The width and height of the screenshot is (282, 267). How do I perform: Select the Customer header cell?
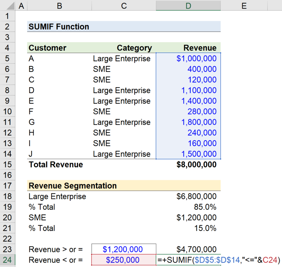tap(48, 48)
